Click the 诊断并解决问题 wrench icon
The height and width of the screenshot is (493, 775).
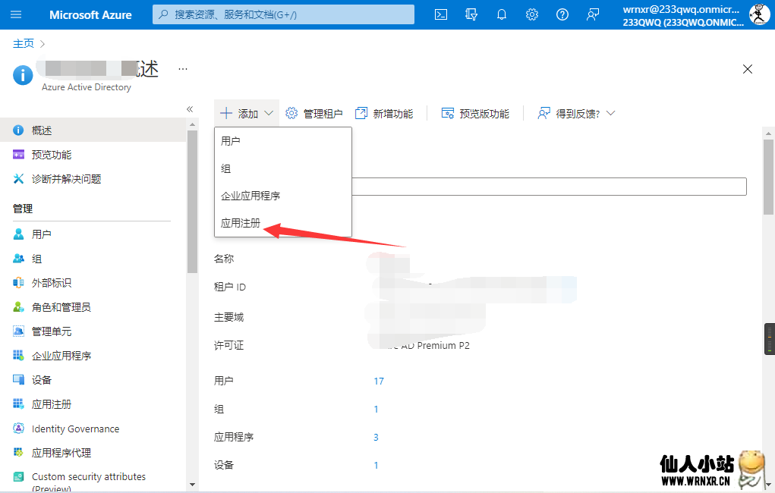(x=18, y=179)
